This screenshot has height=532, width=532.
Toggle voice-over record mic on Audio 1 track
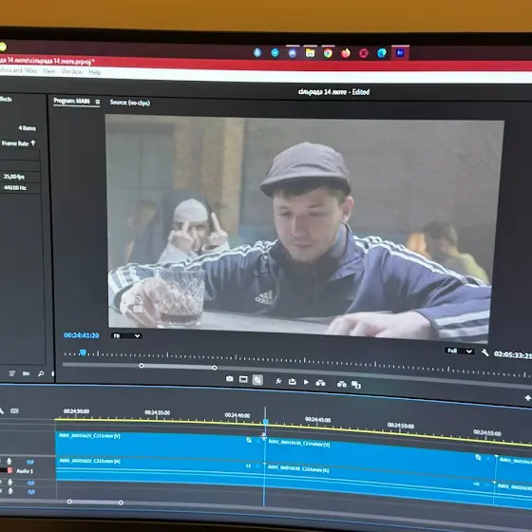[x=9, y=461]
